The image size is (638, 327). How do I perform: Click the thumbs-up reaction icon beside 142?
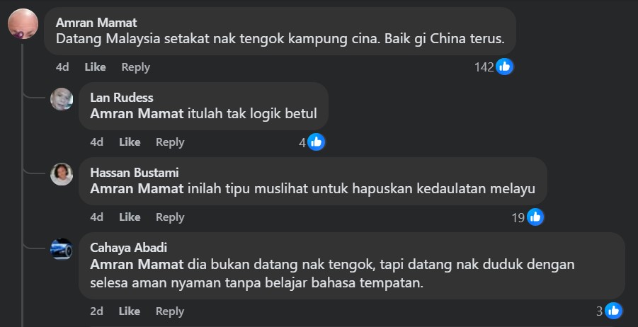click(x=505, y=67)
